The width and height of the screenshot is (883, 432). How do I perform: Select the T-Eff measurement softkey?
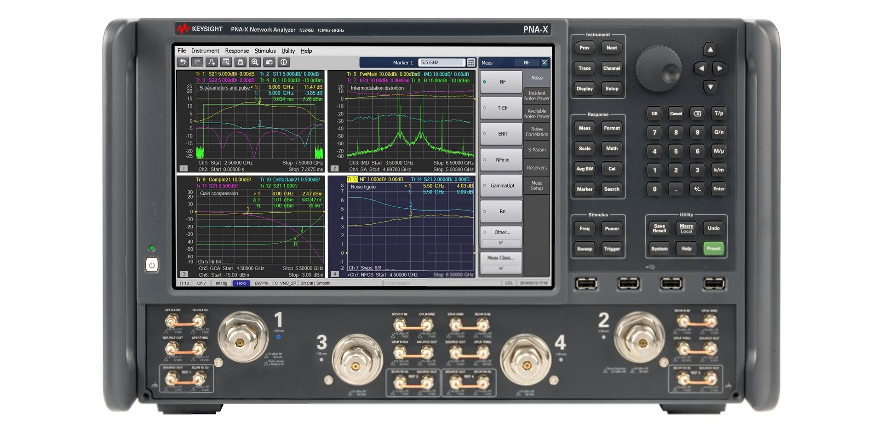pos(501,108)
